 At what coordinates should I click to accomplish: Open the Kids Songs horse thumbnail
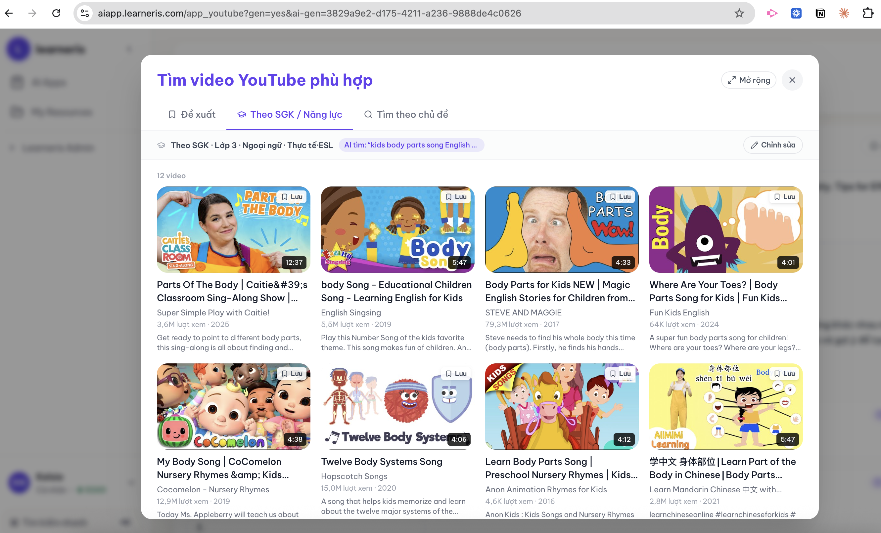click(562, 407)
